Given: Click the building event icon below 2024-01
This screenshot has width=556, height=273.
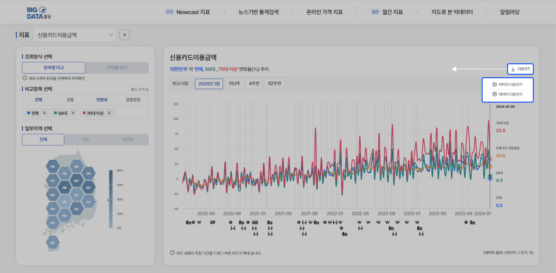Looking at the screenshot, I should pos(473,222).
